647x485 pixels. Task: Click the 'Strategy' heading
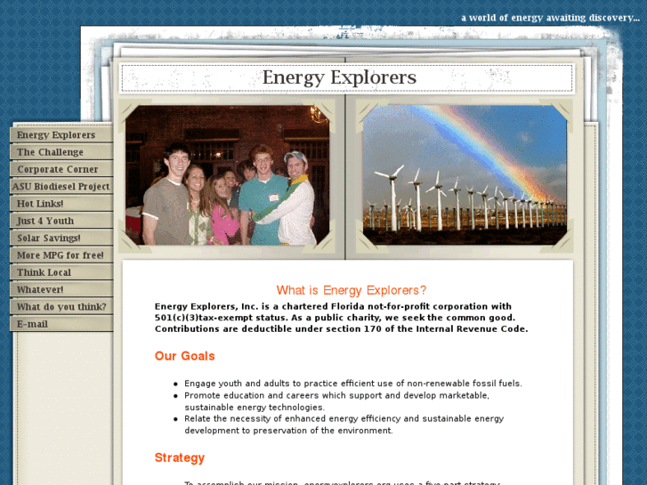pos(180,457)
